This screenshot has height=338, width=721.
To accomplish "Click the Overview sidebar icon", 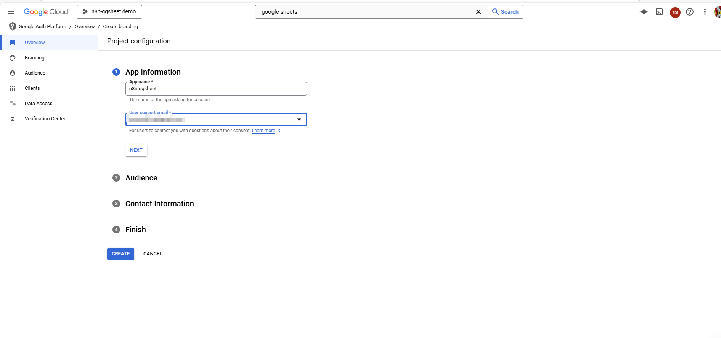I will click(13, 43).
